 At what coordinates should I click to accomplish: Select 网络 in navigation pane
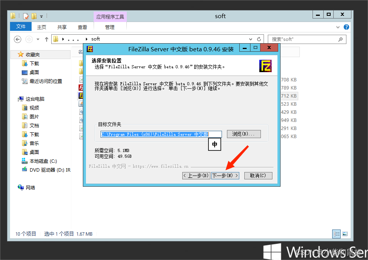point(30,187)
